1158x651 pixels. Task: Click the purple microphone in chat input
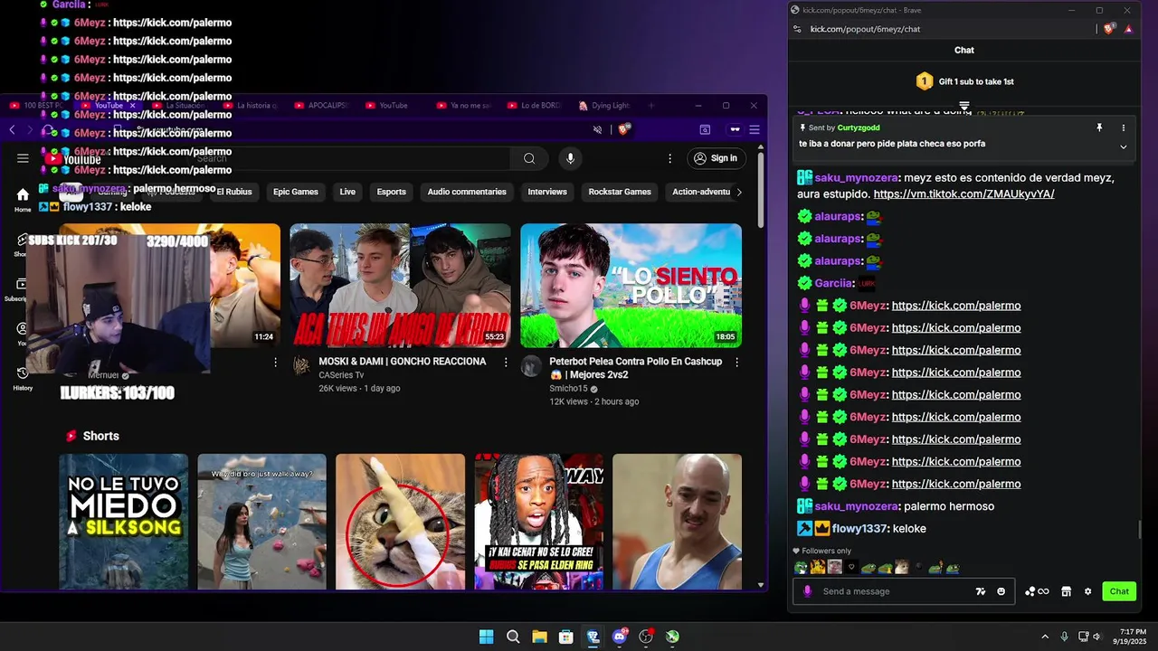point(807,591)
